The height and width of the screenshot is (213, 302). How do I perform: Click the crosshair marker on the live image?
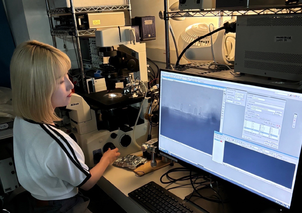[190, 105]
